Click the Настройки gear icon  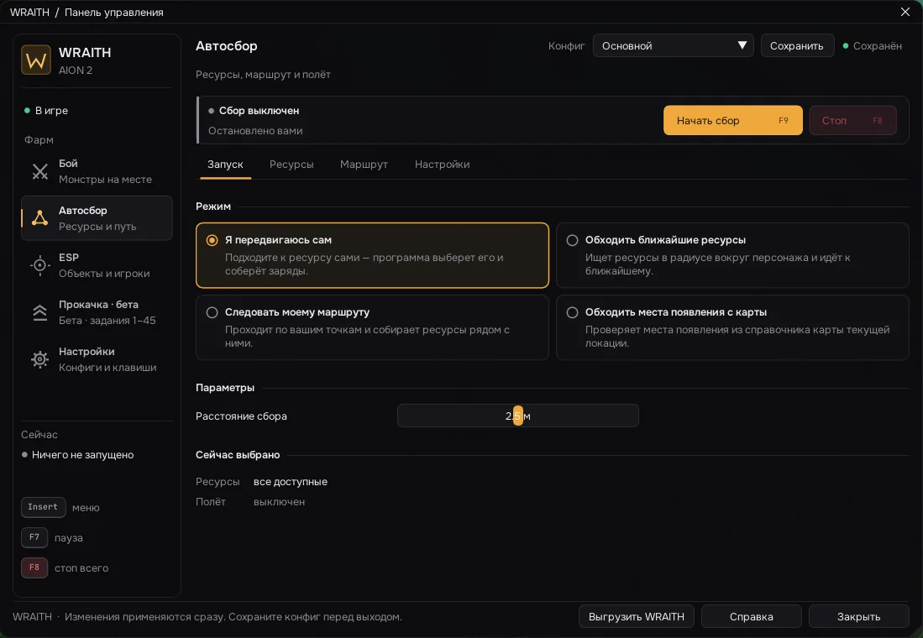pos(40,359)
